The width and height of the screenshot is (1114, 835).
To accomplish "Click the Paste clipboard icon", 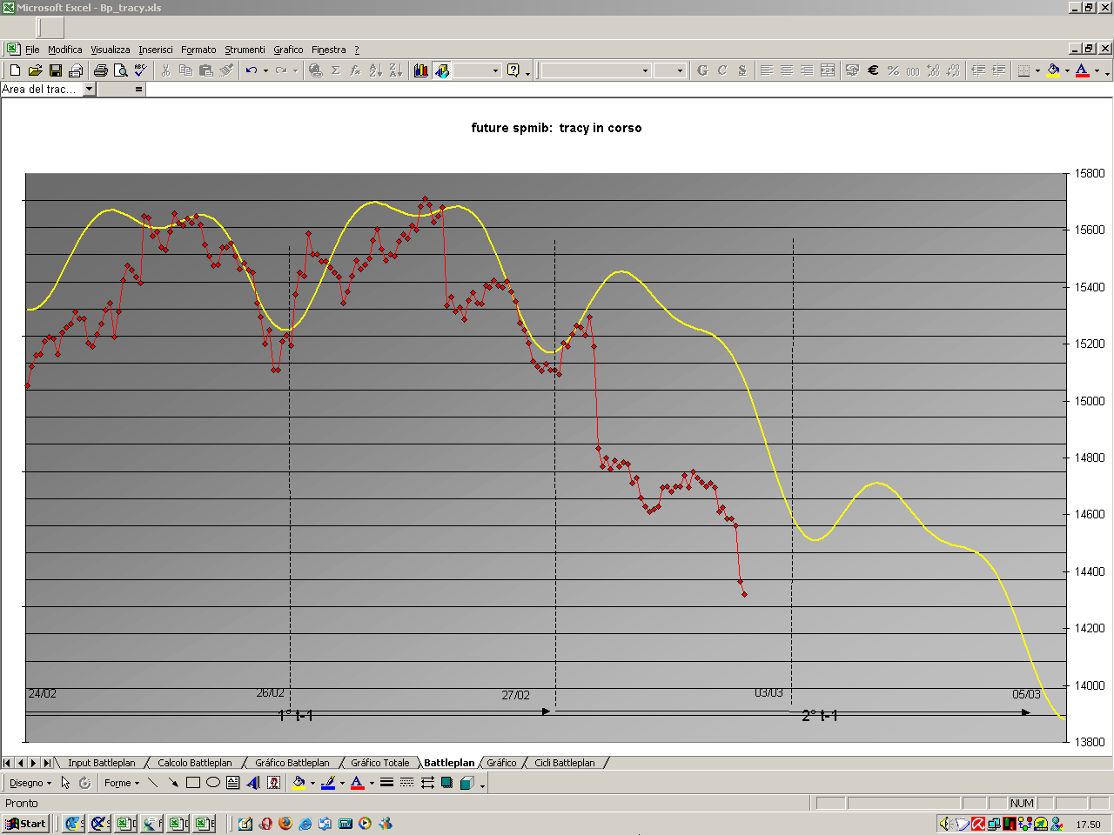I will click(x=205, y=70).
